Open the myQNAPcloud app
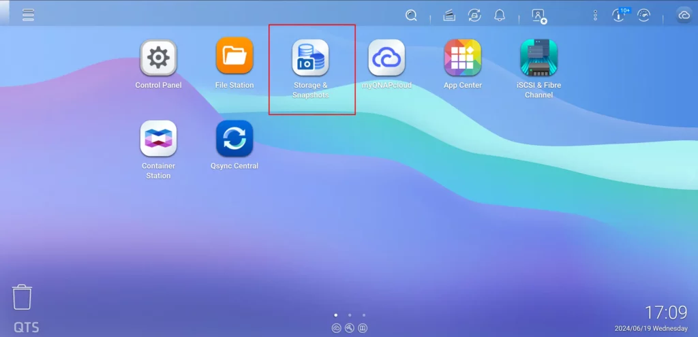 [386, 58]
